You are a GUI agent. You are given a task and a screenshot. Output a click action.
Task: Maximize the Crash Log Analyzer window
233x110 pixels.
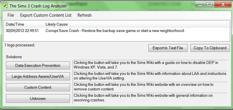209,5
